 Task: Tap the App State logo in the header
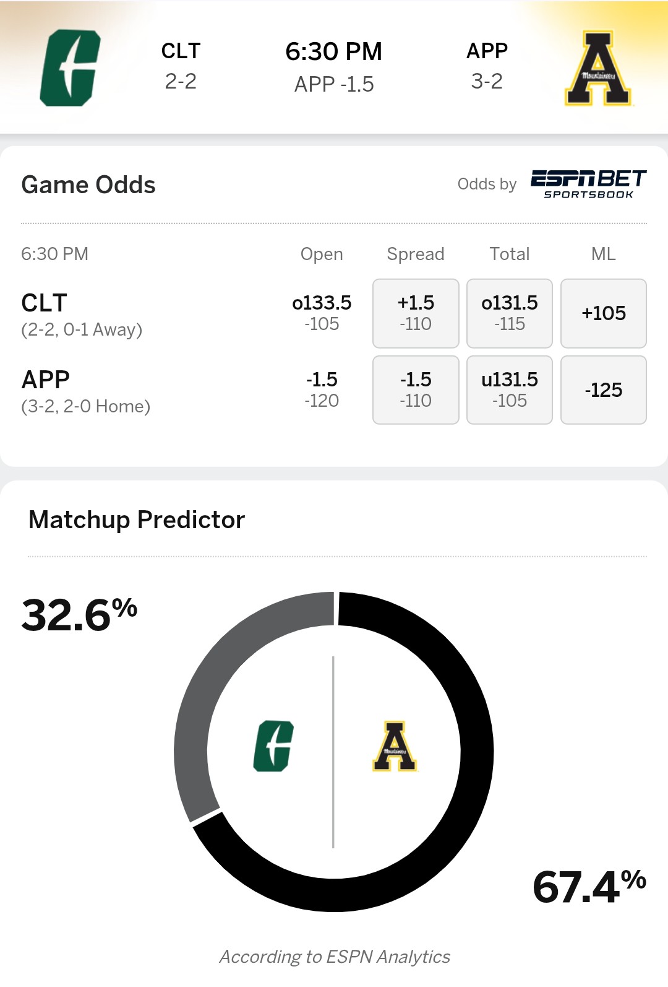click(x=597, y=69)
